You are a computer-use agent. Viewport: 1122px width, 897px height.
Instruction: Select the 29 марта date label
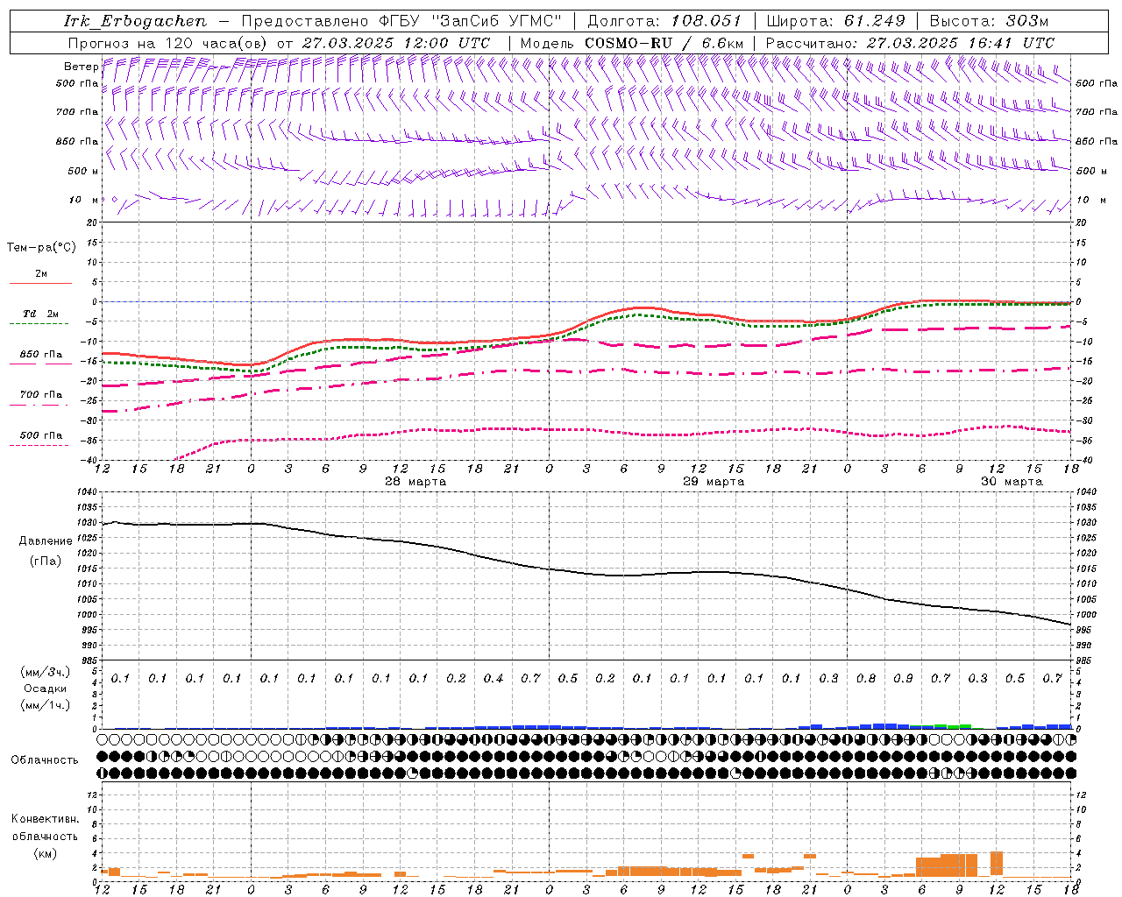click(714, 482)
